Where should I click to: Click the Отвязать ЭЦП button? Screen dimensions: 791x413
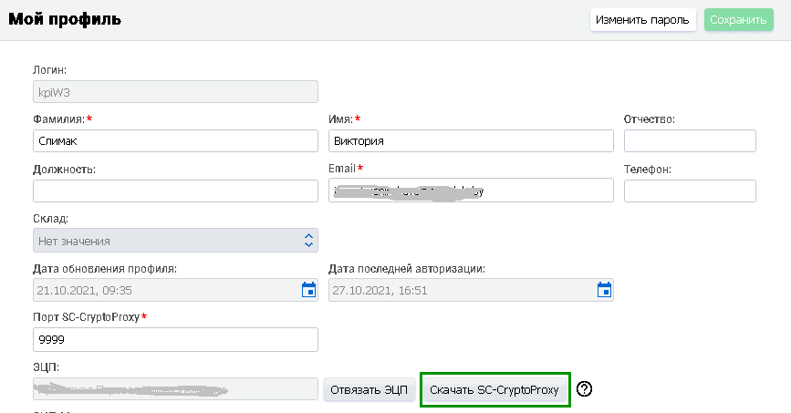(369, 390)
